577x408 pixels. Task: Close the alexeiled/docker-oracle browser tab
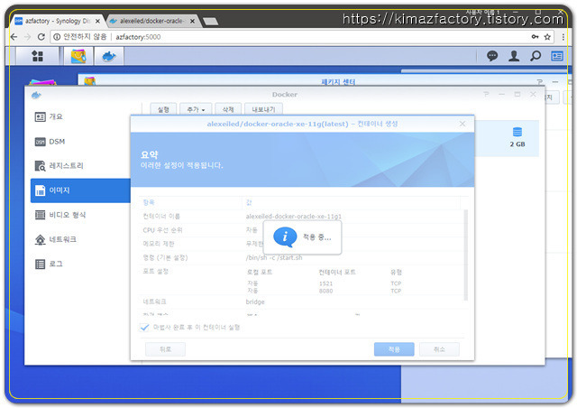pos(192,22)
